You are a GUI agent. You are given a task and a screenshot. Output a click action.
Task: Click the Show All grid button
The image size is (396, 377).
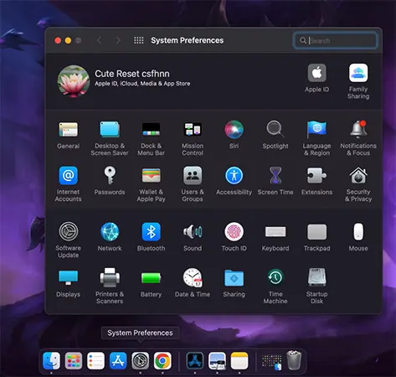(x=139, y=40)
